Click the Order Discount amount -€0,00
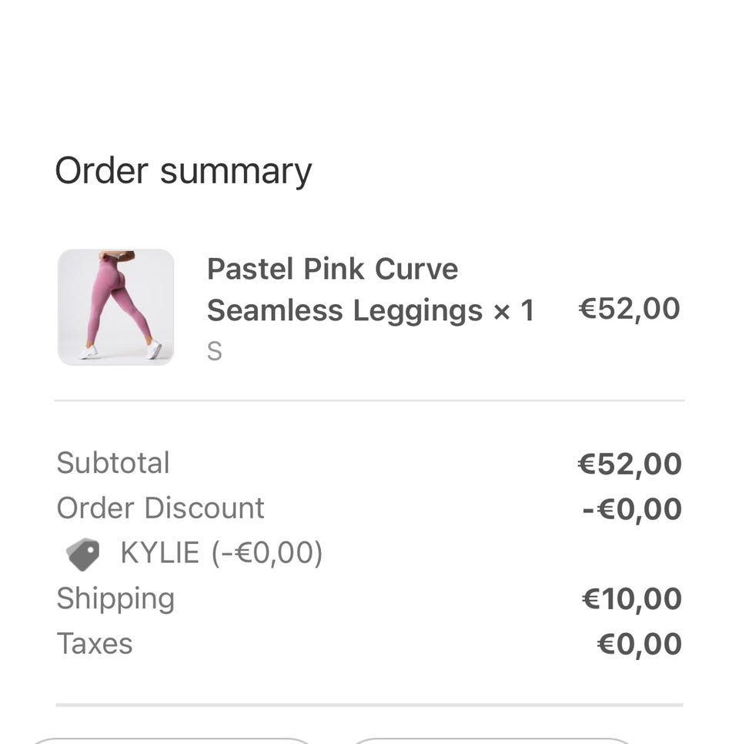This screenshot has width=739, height=744. click(x=632, y=509)
